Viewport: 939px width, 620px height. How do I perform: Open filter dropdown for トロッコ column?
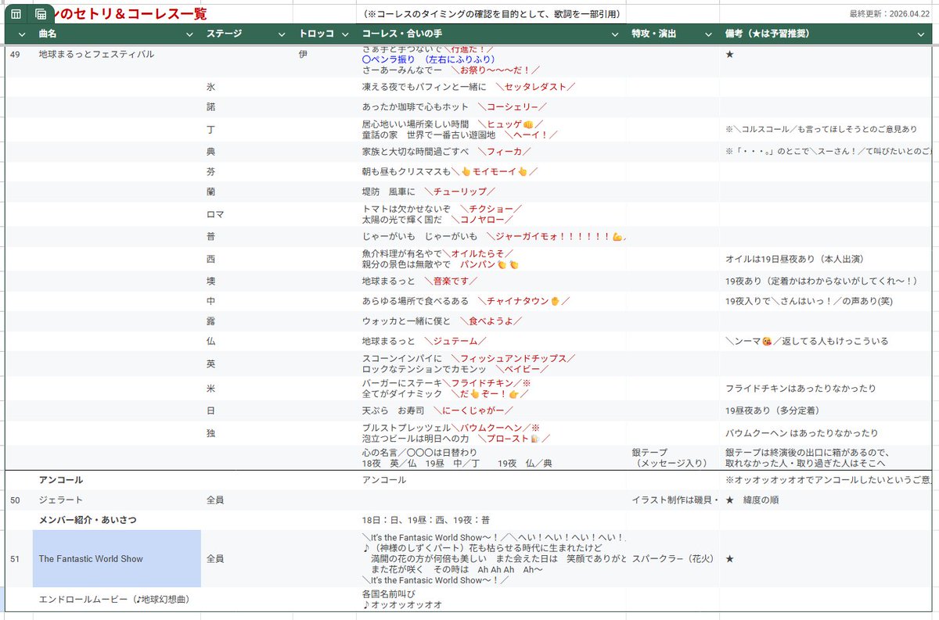(346, 34)
